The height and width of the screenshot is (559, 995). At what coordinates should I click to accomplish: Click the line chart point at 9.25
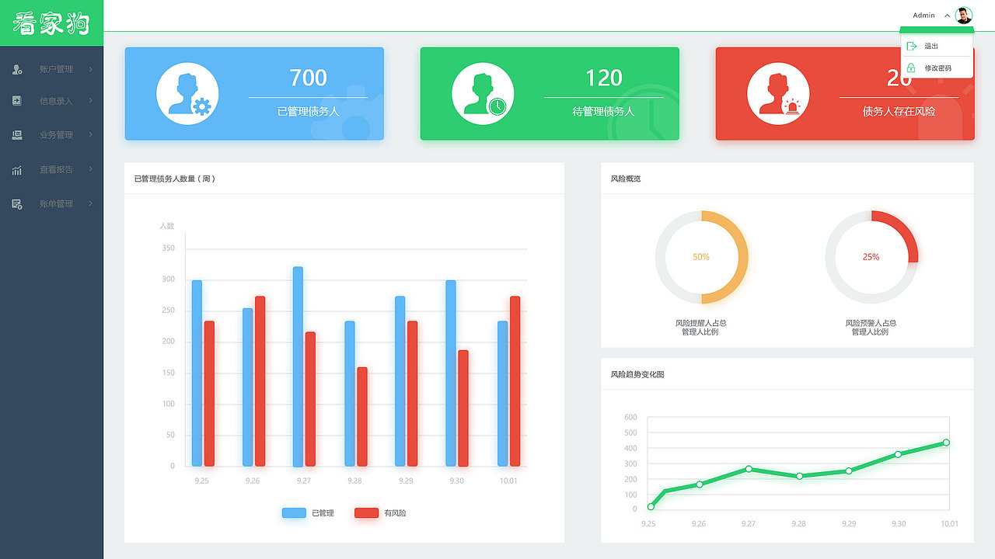tap(651, 506)
